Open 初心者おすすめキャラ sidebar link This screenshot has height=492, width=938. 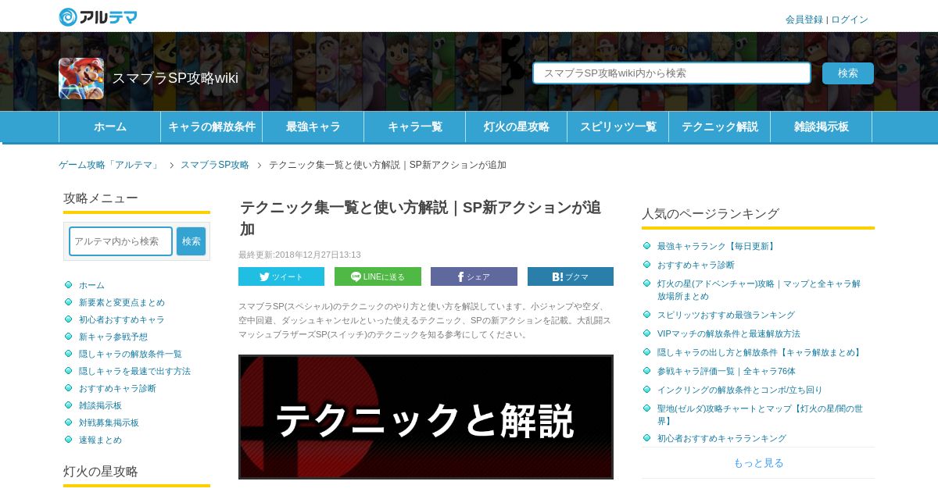122,319
